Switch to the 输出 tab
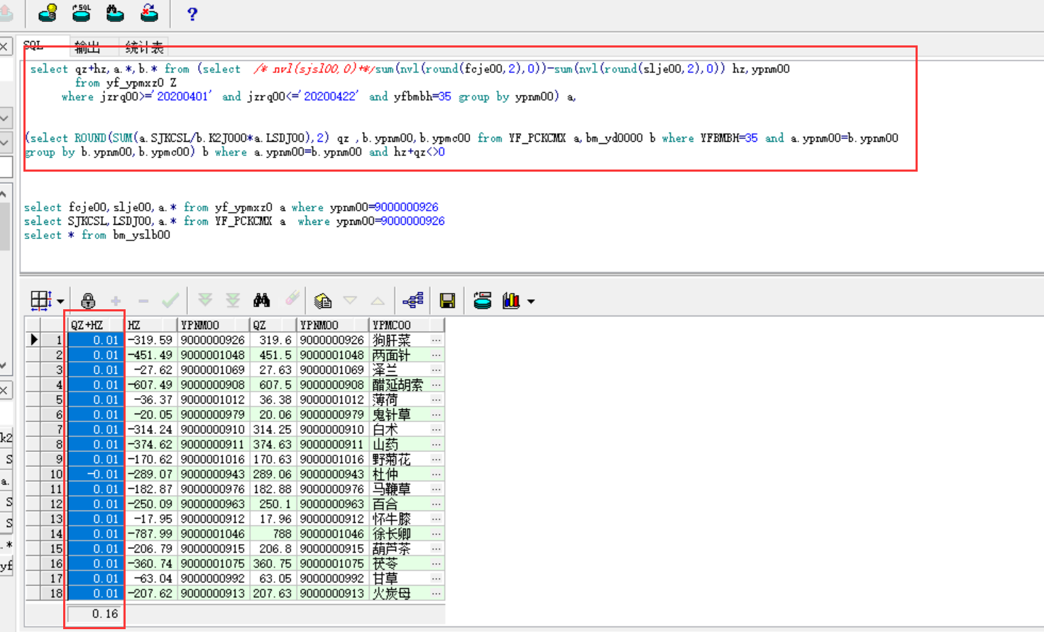This screenshot has height=632, width=1044. (x=87, y=48)
